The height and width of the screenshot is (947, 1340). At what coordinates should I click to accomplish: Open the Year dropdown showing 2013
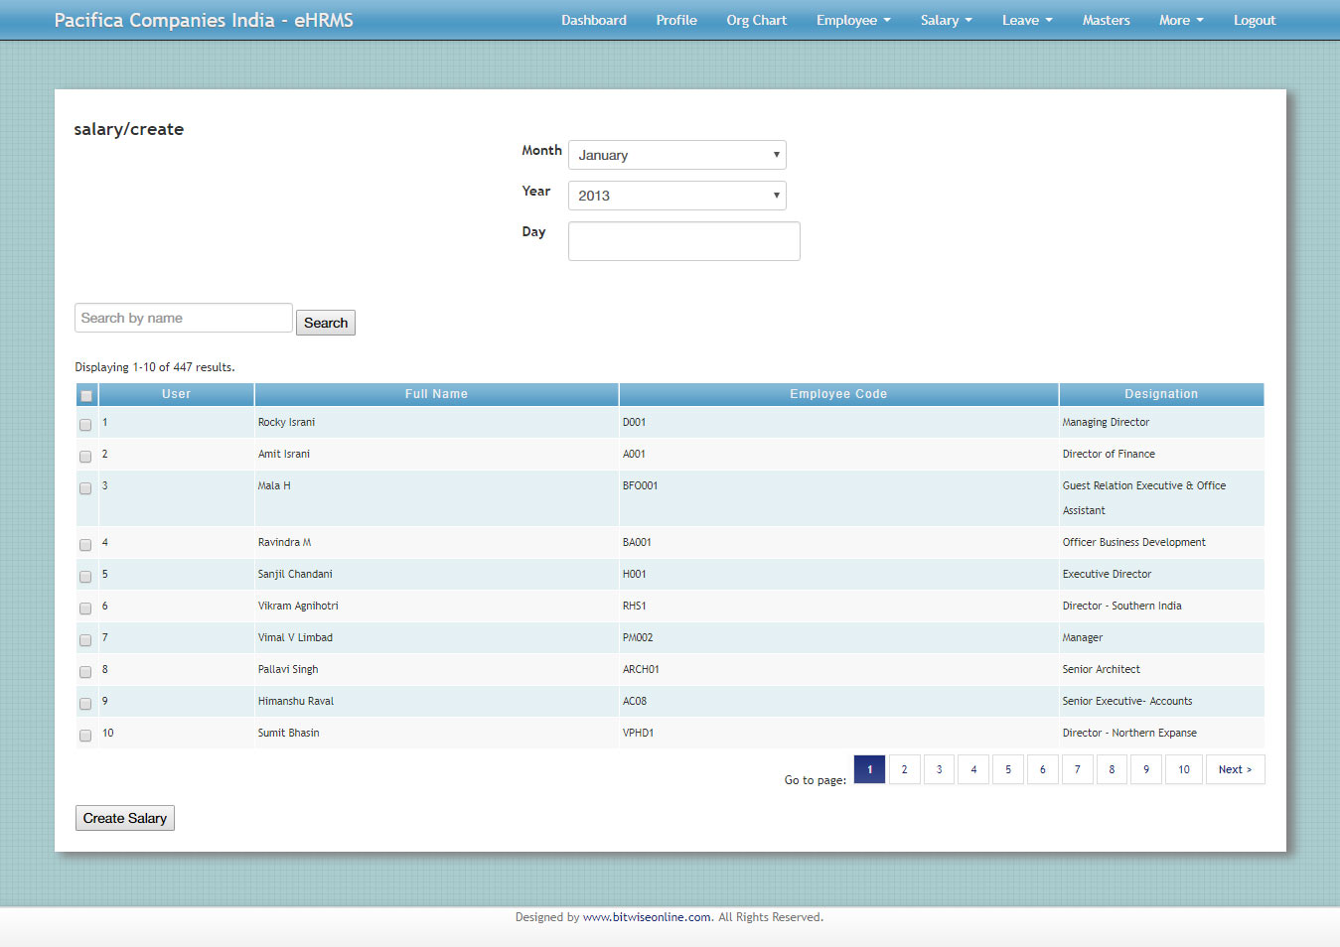676,196
